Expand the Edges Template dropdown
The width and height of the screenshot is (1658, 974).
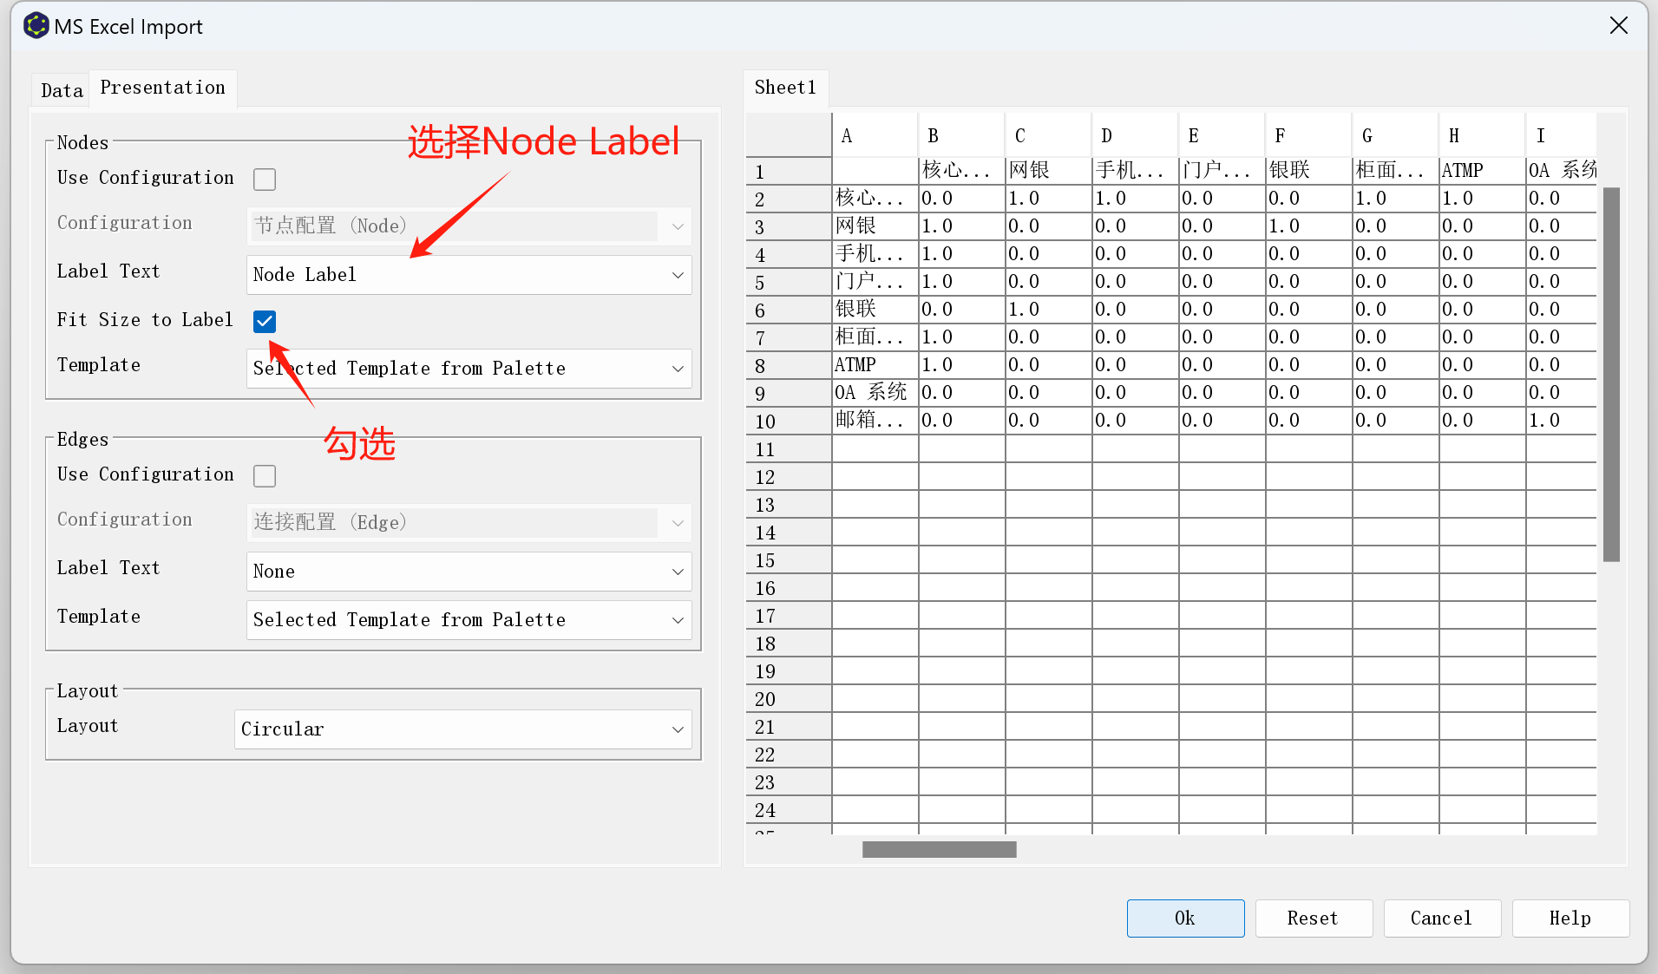[469, 620]
